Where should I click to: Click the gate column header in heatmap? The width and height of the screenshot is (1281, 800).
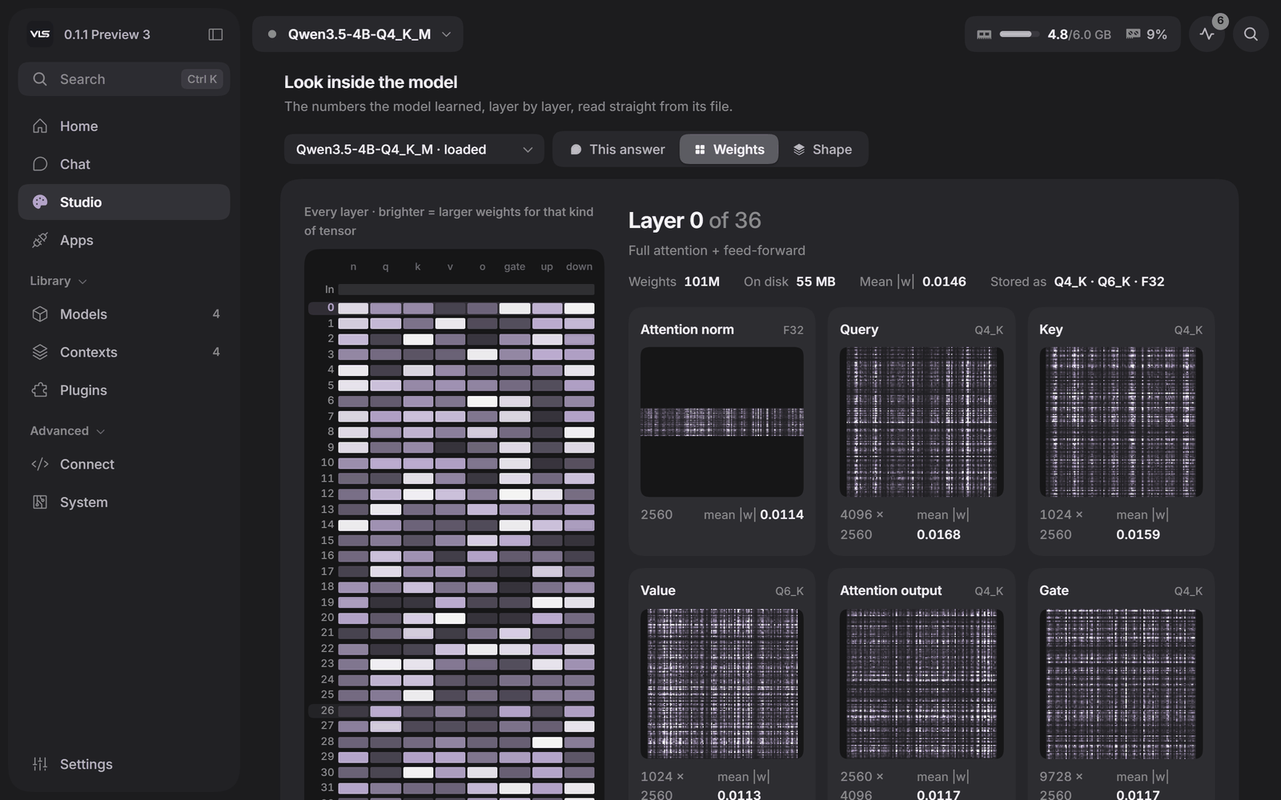click(515, 266)
